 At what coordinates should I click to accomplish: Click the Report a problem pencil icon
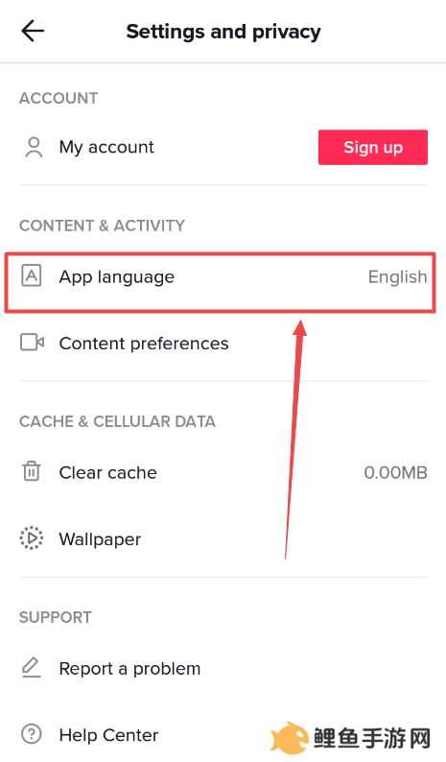(x=32, y=668)
